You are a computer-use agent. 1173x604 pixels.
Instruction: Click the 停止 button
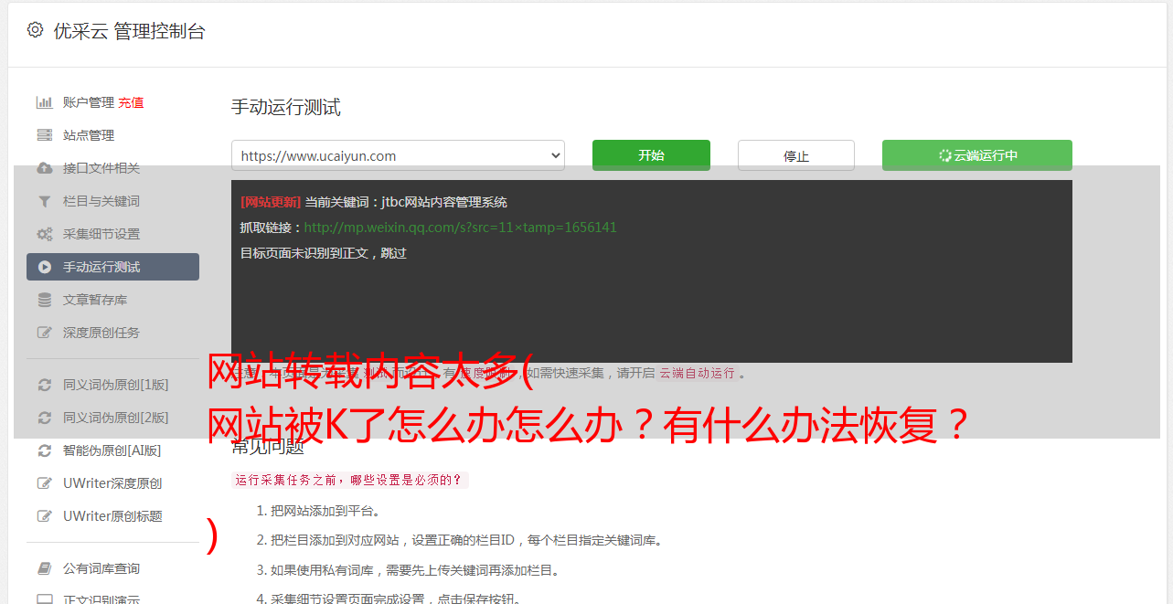[796, 155]
